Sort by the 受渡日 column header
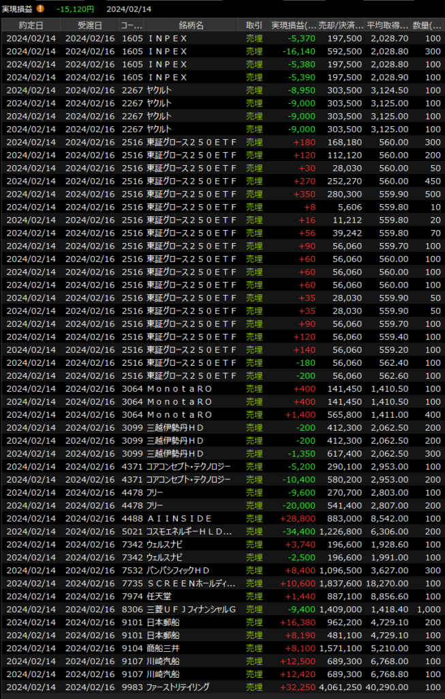This screenshot has height=699, width=445. pos(90,25)
